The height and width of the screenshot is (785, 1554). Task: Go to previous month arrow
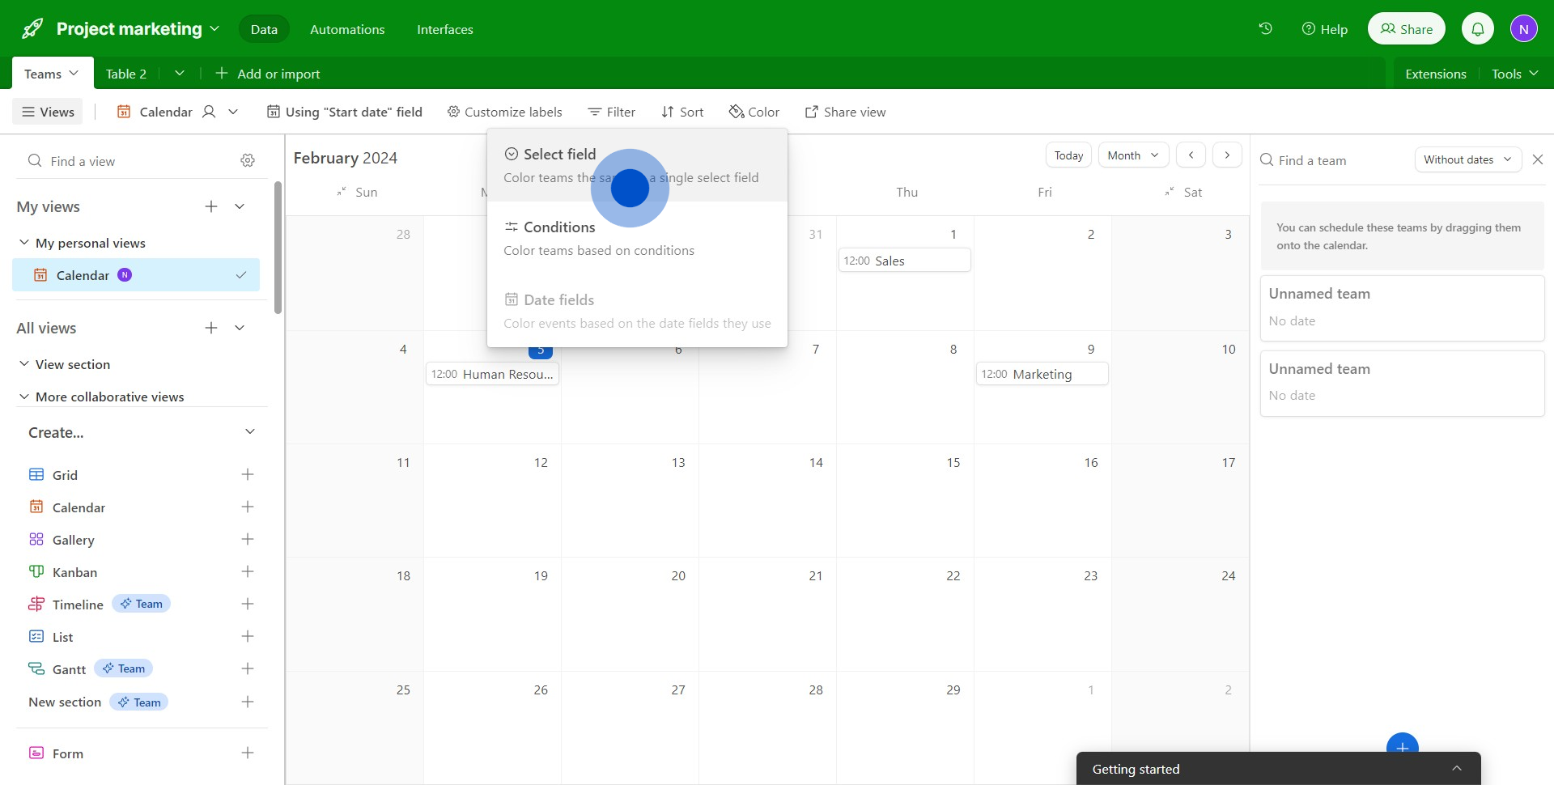[1191, 155]
